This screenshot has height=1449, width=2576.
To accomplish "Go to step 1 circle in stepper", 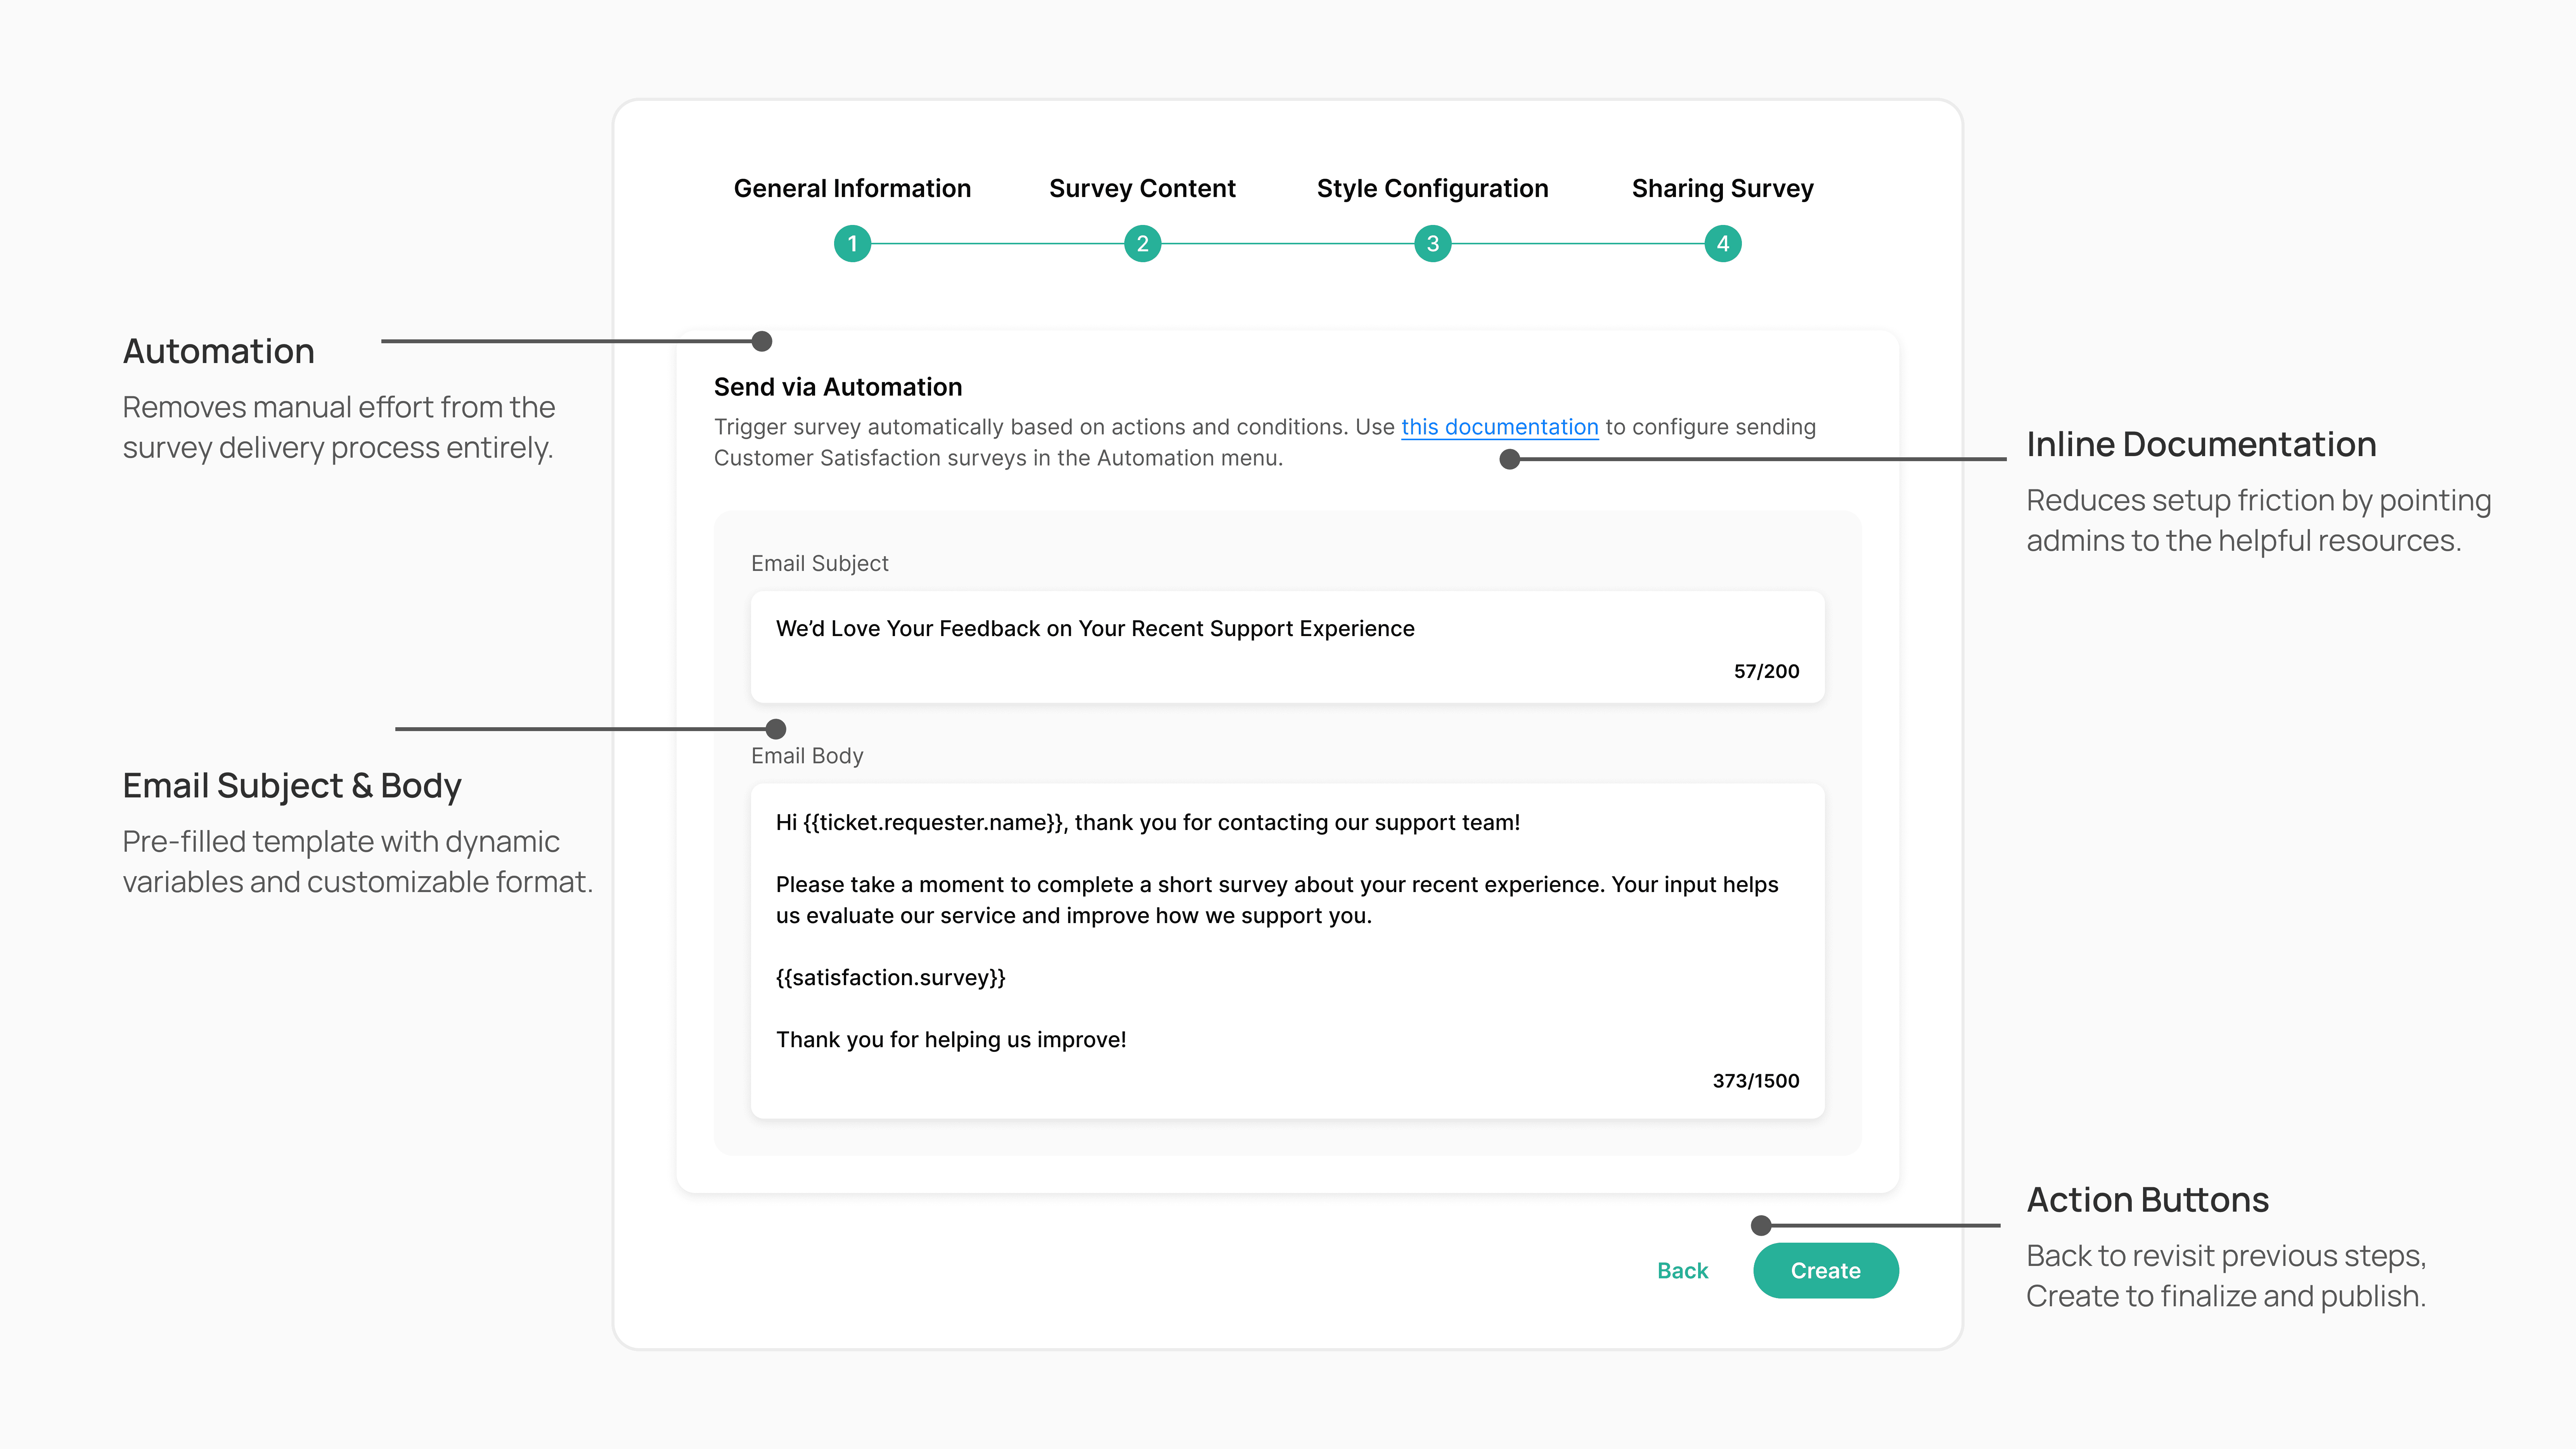I will point(852,244).
